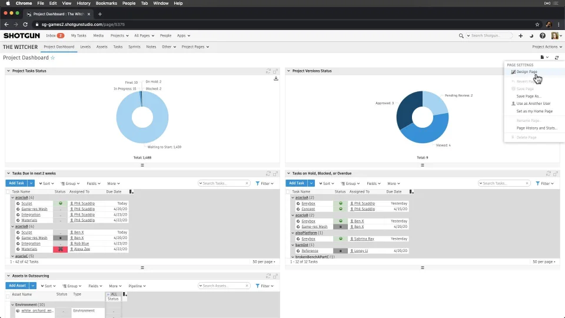The height and width of the screenshot is (318, 565).
Task: Open user avatar menu in Shotgun header
Action: point(556,35)
